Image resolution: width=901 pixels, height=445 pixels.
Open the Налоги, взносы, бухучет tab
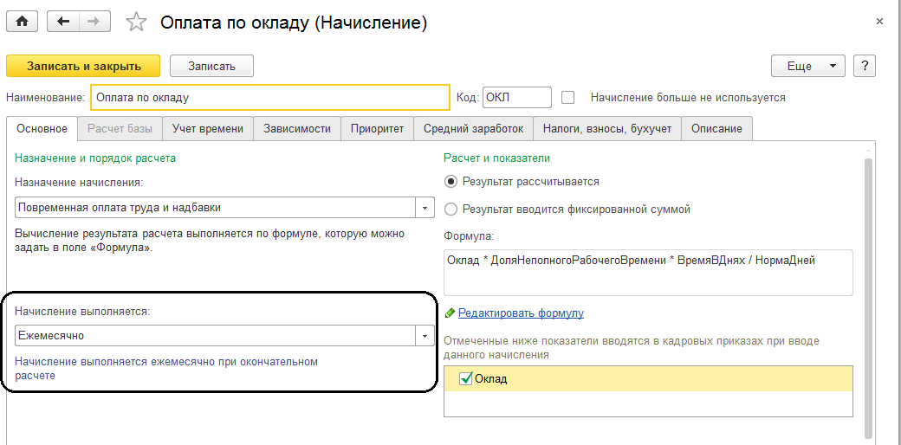[x=606, y=129]
